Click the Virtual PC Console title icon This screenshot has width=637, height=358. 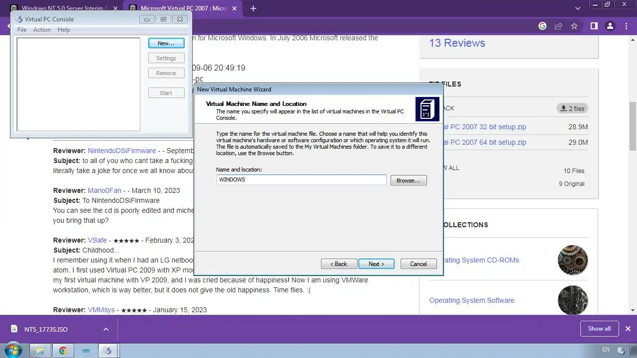[x=19, y=19]
